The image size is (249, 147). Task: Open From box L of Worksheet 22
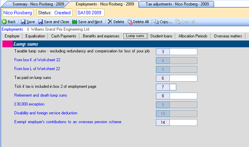37,69
